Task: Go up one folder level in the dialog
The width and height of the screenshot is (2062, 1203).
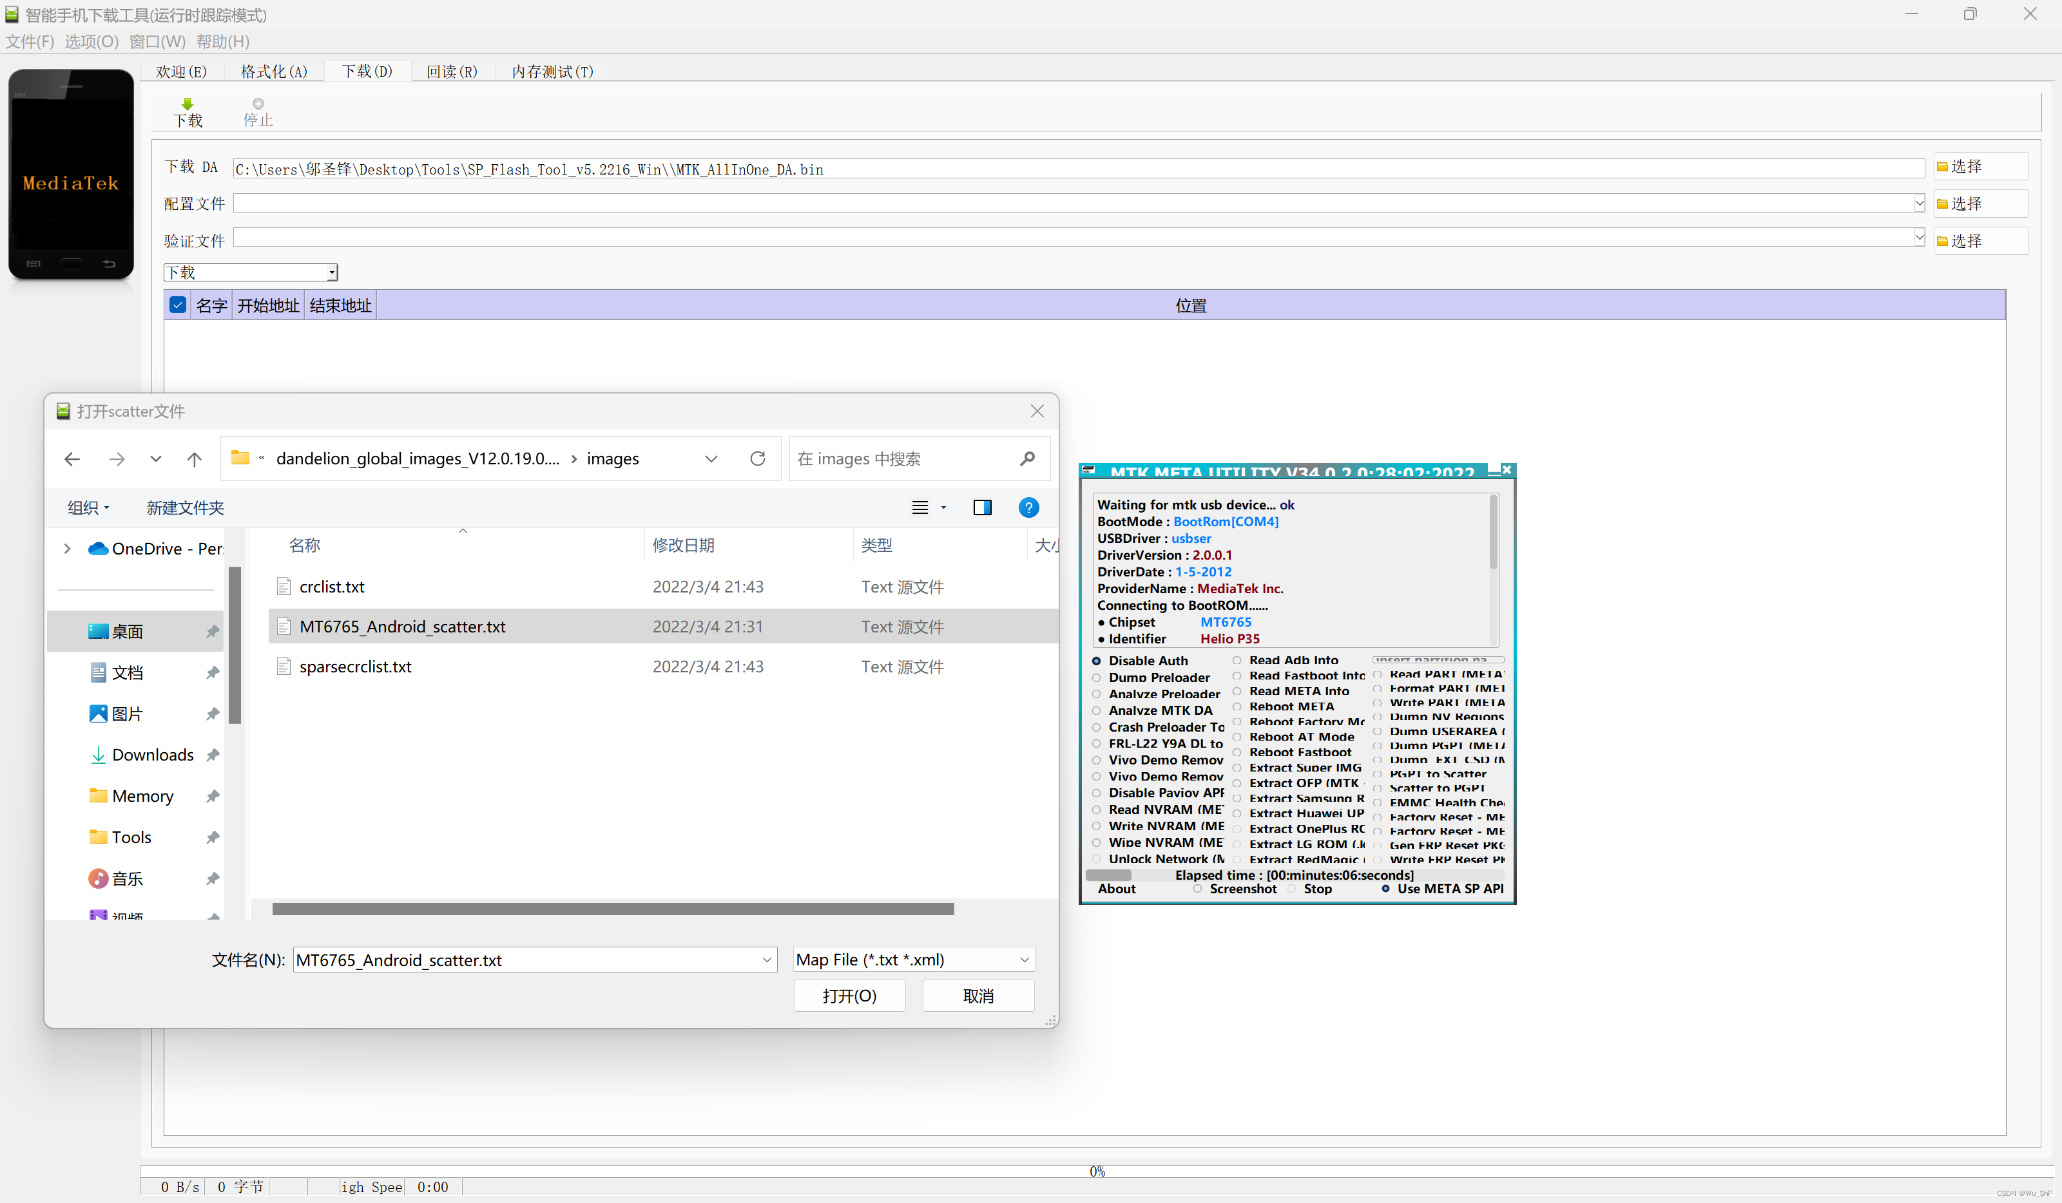Action: tap(194, 459)
